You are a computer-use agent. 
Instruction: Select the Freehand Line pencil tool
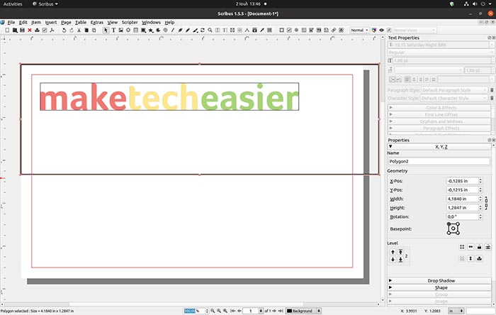(x=188, y=30)
